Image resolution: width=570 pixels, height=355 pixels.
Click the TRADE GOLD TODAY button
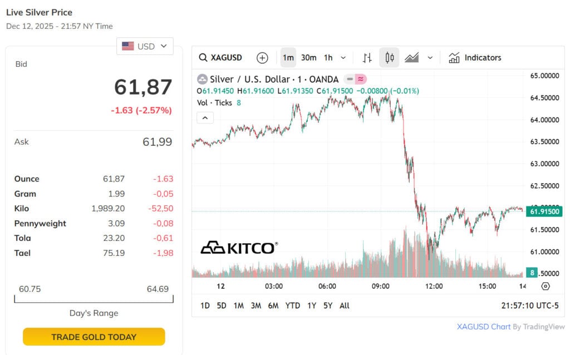pos(94,337)
